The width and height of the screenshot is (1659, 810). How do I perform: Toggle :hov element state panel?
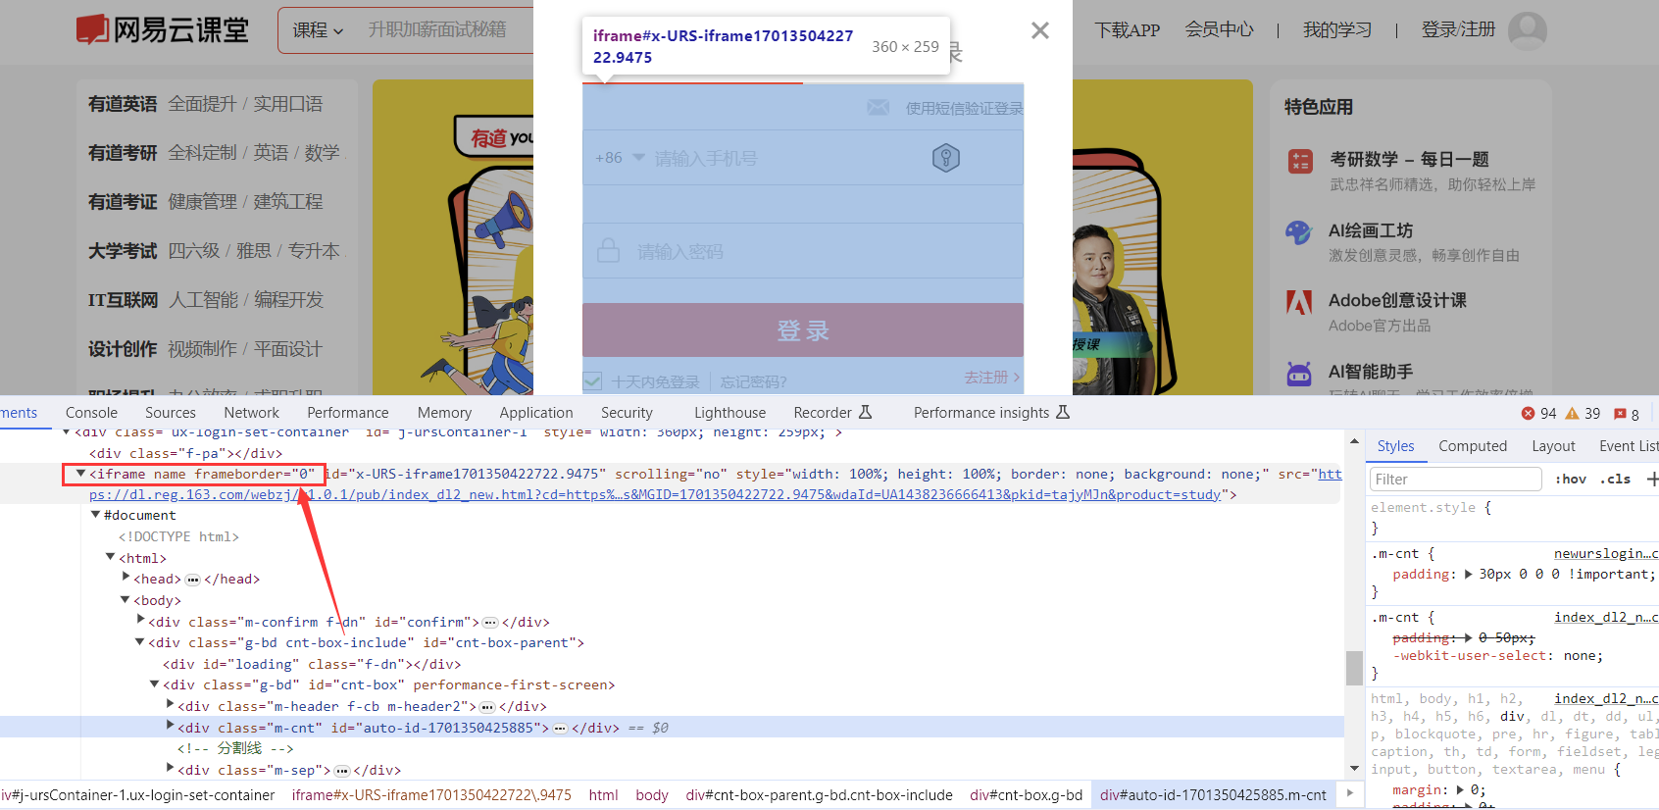click(1571, 479)
